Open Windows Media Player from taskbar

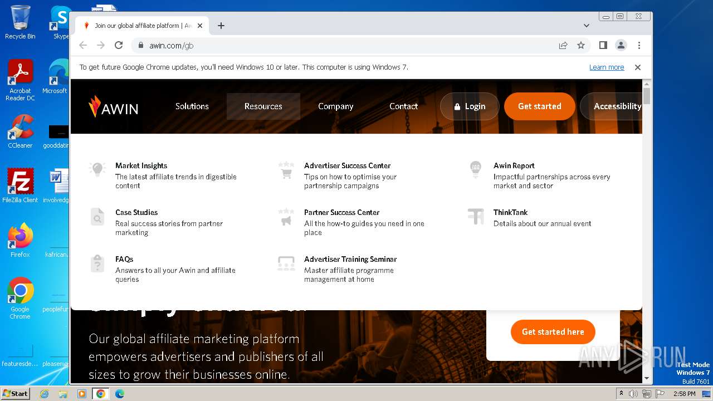(82, 394)
